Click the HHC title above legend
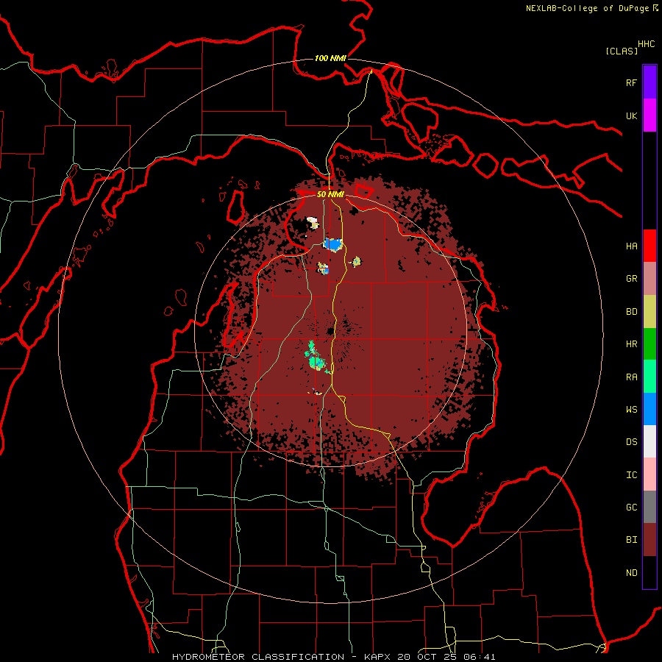This screenshot has width=662, height=662. pos(646,44)
